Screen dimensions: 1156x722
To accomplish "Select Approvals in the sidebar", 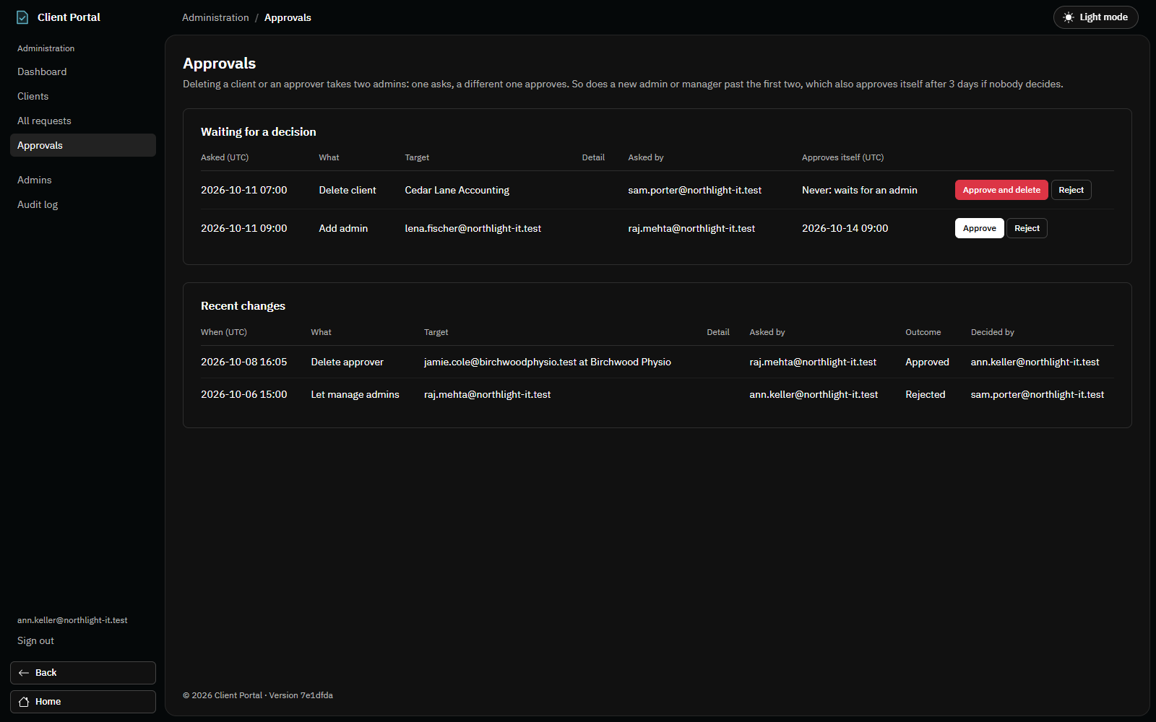I will [83, 145].
